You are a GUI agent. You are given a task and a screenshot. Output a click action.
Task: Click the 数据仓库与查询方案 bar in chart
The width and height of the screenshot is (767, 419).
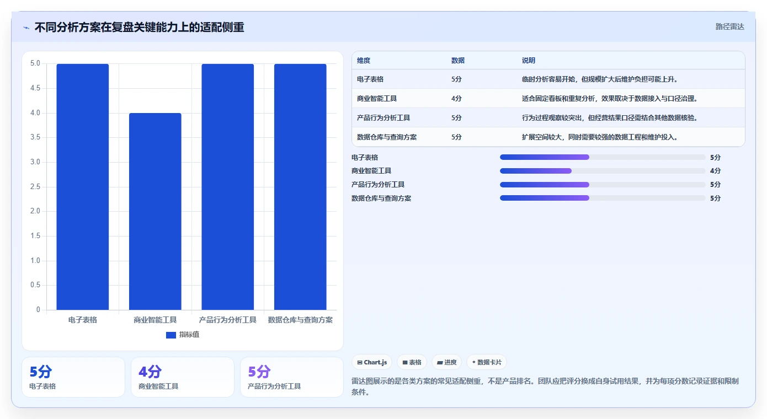point(300,187)
